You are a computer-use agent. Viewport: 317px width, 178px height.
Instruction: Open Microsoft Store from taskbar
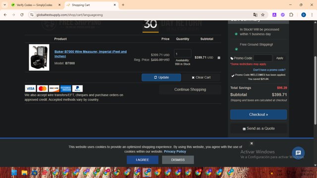coord(35,173)
